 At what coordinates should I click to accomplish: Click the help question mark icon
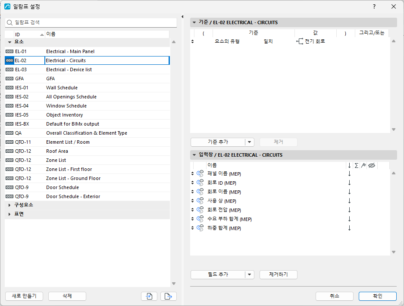coord(374,6)
